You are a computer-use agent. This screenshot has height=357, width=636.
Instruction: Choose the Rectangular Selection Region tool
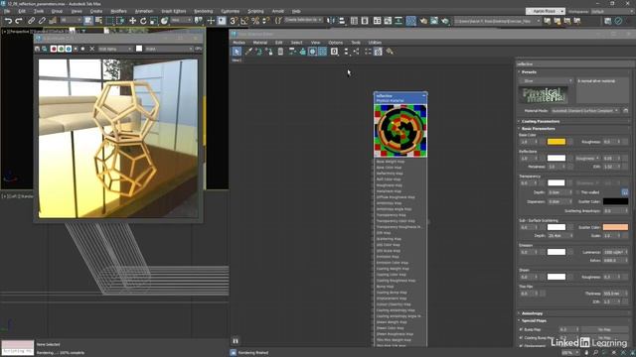tap(109, 21)
